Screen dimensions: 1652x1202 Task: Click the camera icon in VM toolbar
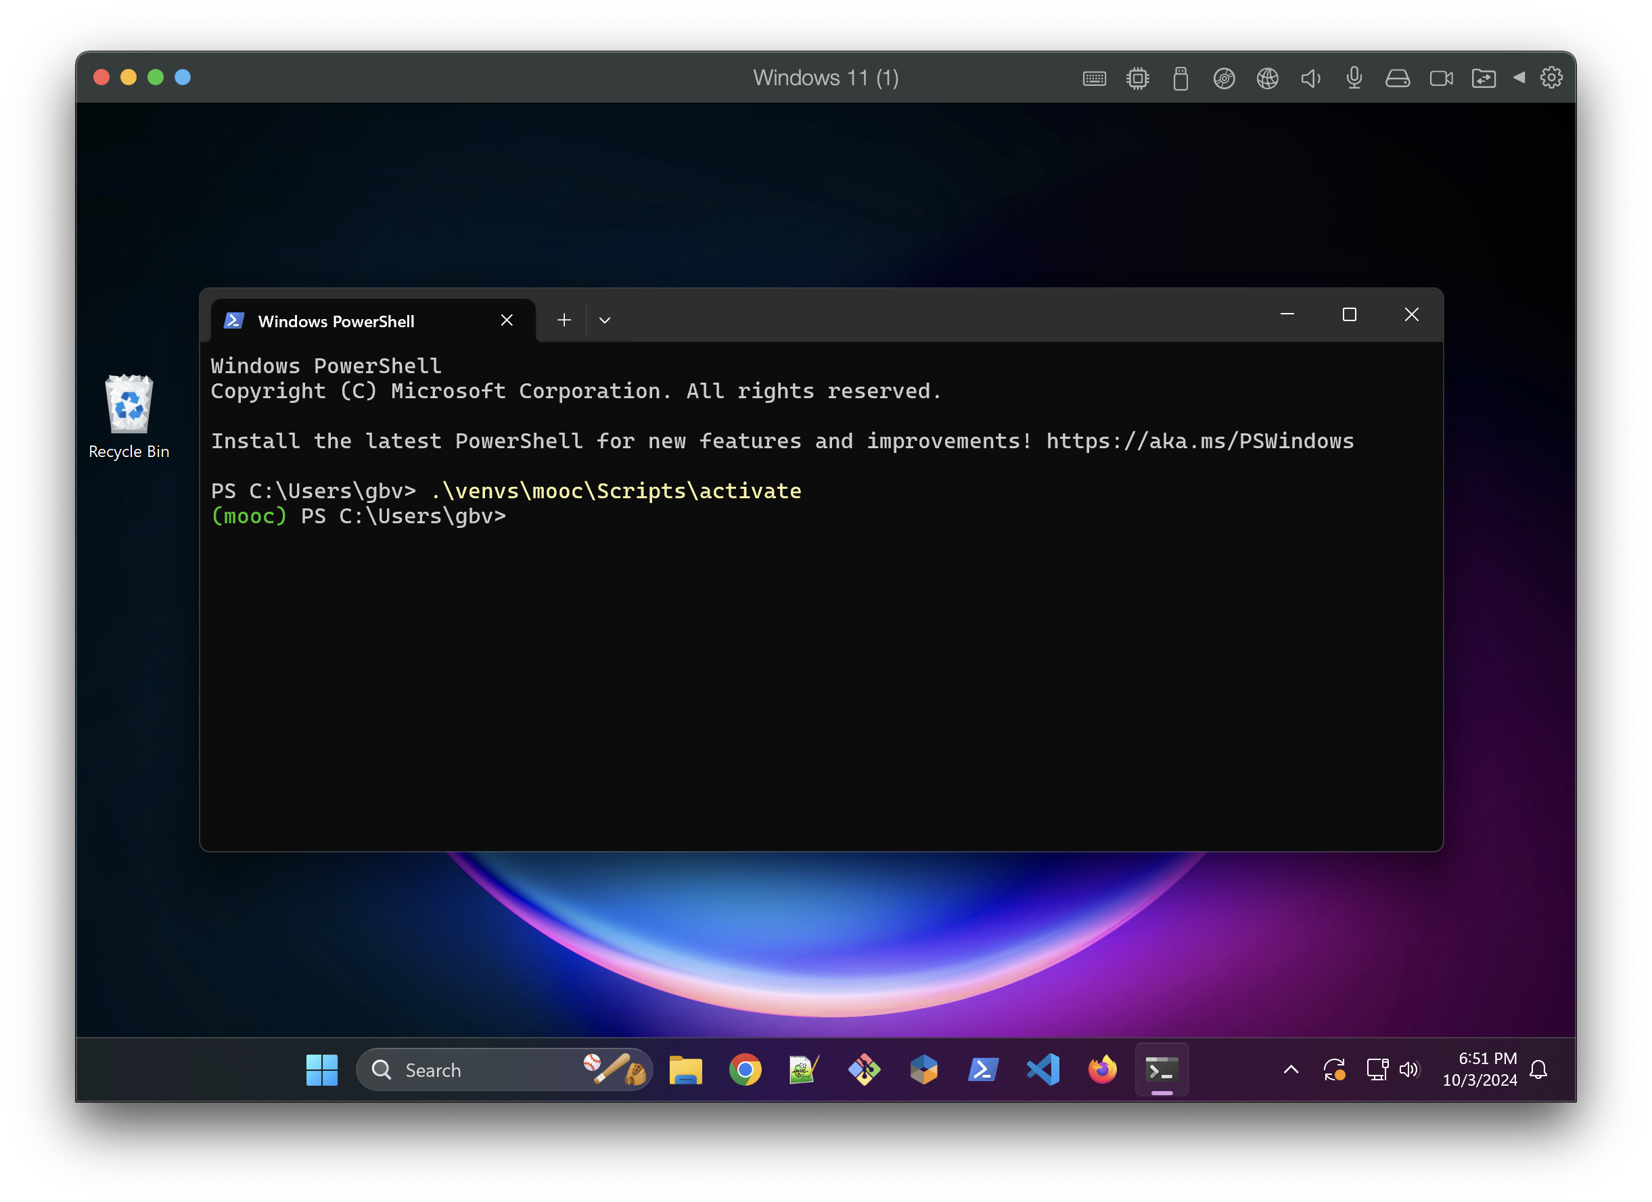point(1441,78)
